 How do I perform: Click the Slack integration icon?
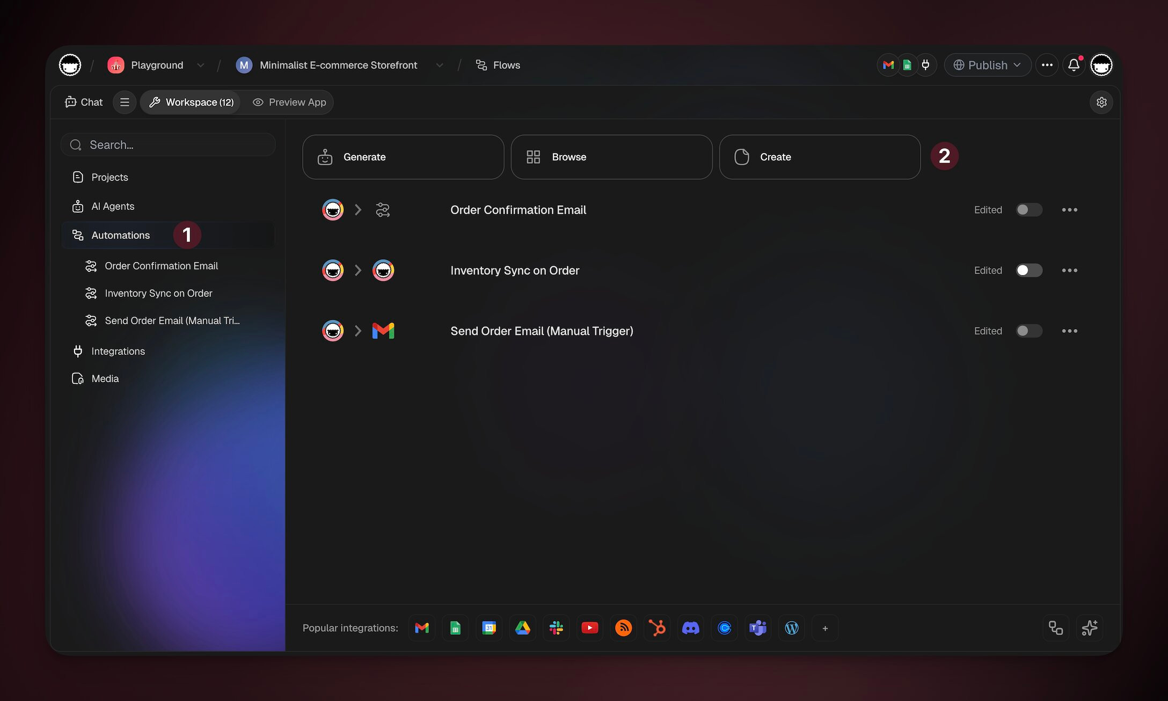click(x=556, y=627)
